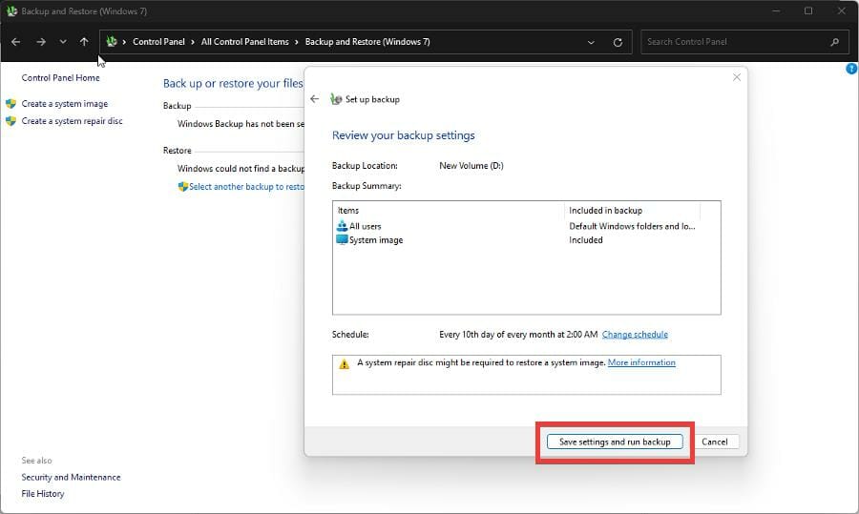Open the Change schedule link
Image resolution: width=859 pixels, height=514 pixels.
coord(635,335)
